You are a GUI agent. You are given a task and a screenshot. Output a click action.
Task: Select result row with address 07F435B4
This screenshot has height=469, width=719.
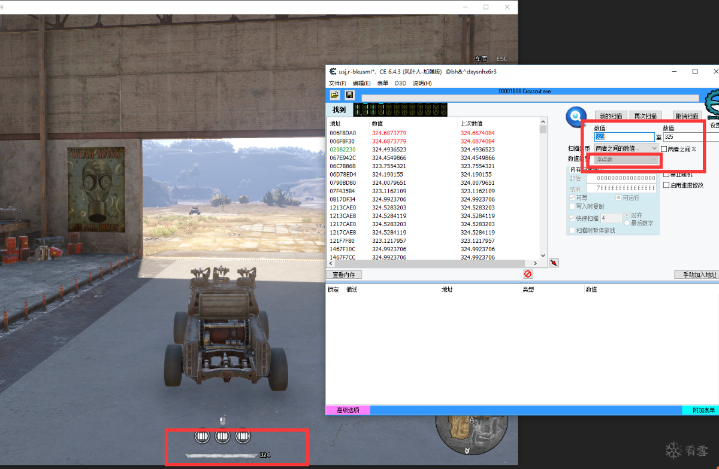pyautogui.click(x=433, y=191)
